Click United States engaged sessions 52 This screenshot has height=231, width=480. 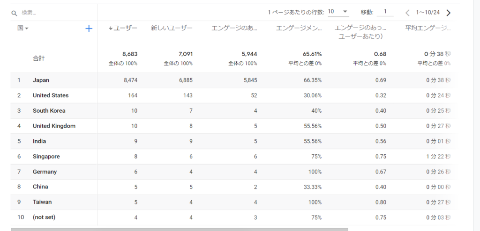click(x=254, y=96)
